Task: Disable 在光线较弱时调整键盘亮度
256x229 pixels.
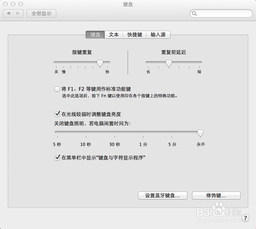Action: 57,114
